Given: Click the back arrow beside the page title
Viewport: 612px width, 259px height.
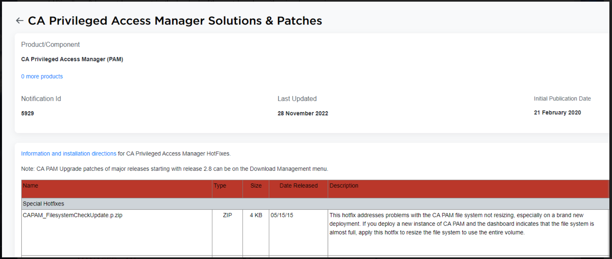Looking at the screenshot, I should pos(19,21).
